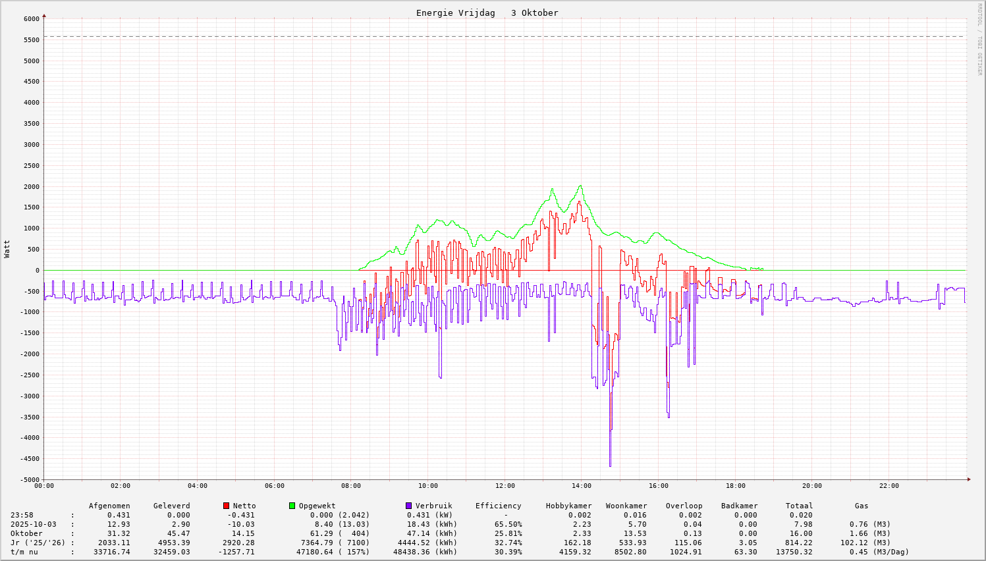The height and width of the screenshot is (561, 986).
Task: Click the Watt Y-axis label
Action: pyautogui.click(x=7, y=249)
